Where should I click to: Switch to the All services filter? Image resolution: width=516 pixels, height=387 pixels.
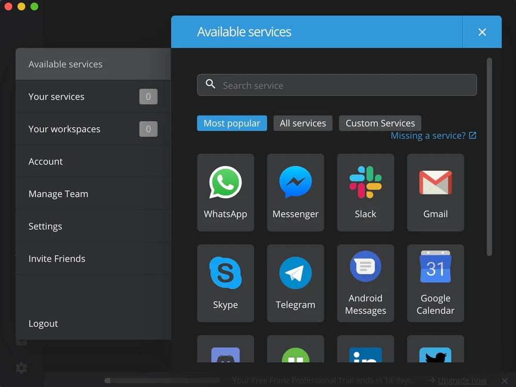click(x=303, y=123)
